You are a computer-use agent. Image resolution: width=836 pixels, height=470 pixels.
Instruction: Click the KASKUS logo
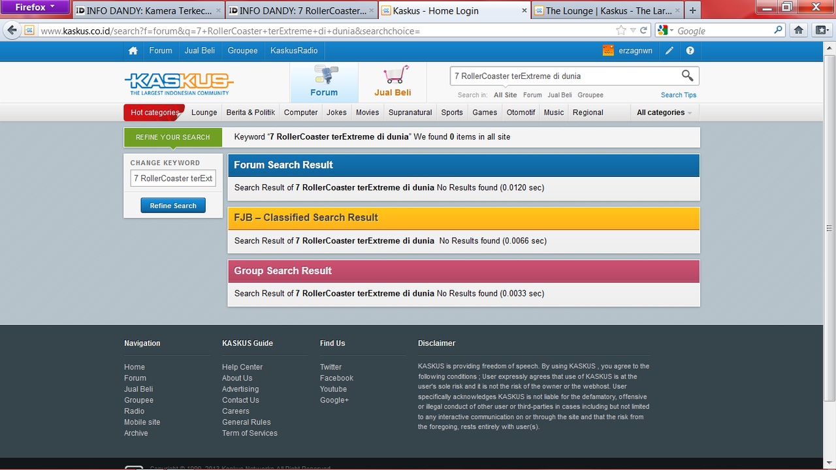coord(179,83)
